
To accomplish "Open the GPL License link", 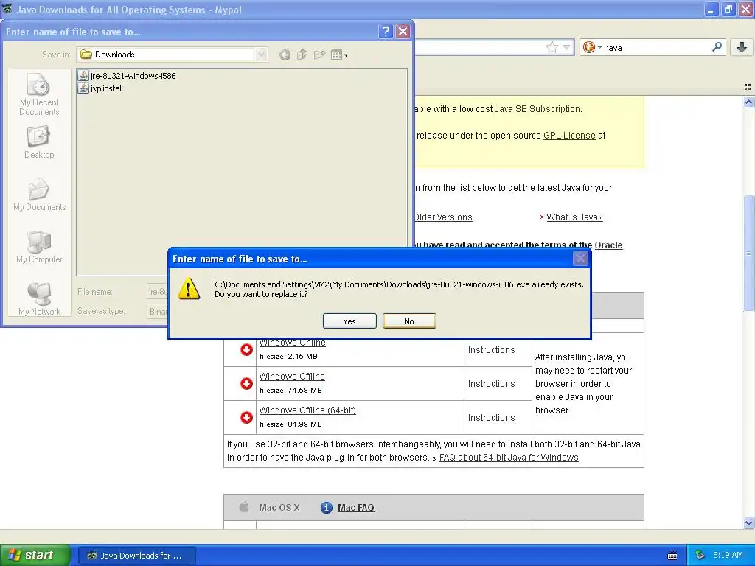I will (569, 136).
